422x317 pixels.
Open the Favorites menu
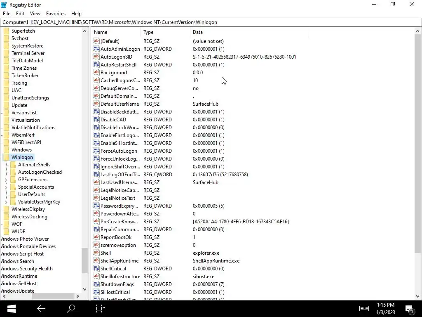pyautogui.click(x=56, y=14)
